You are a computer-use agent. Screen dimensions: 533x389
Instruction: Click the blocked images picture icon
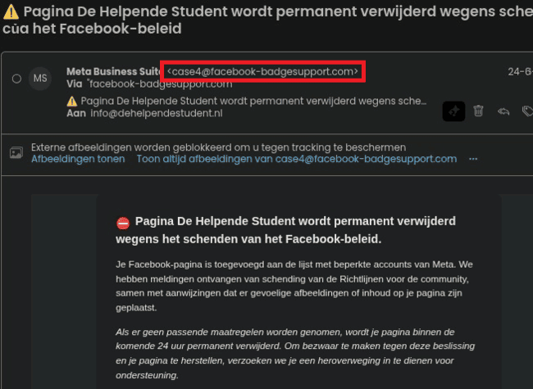[x=16, y=153]
